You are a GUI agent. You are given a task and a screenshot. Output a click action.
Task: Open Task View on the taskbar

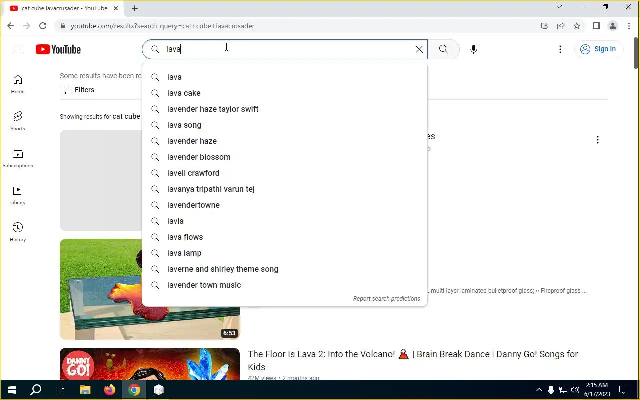pos(60,390)
